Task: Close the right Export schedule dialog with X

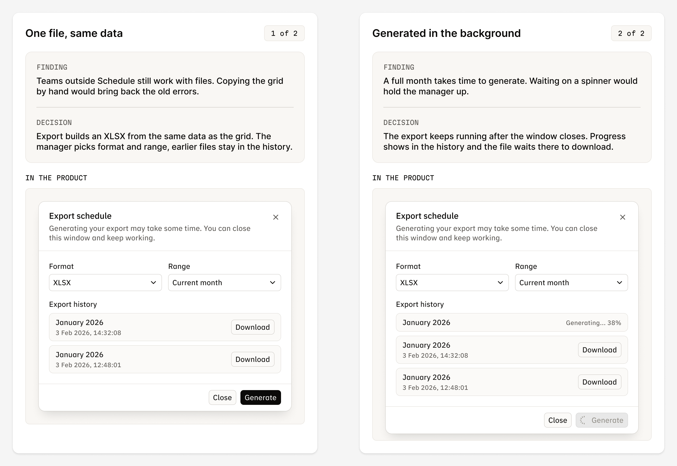Action: [x=622, y=217]
